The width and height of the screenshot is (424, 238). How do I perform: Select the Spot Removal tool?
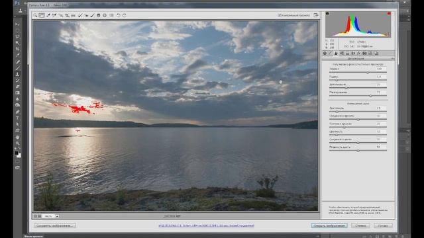(x=80, y=15)
